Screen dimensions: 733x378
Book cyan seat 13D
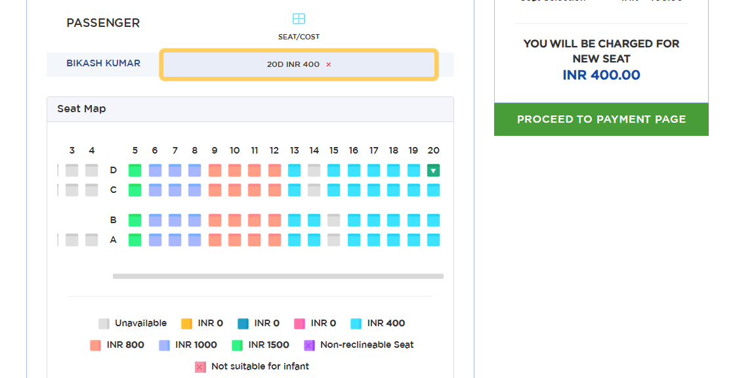point(294,171)
